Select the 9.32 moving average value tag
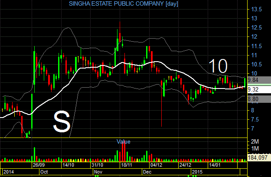271x177 pixels. [x=259, y=89]
